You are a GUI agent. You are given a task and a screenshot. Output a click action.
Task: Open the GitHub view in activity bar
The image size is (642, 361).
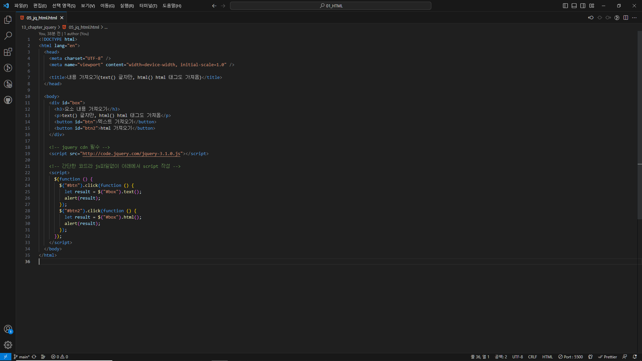pyautogui.click(x=8, y=100)
